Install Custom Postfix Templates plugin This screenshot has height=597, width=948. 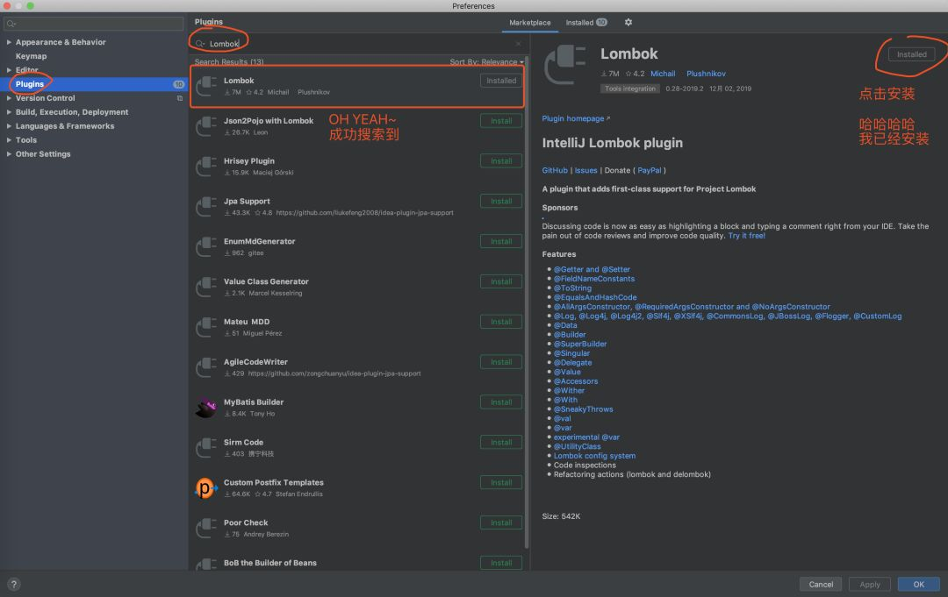click(501, 482)
